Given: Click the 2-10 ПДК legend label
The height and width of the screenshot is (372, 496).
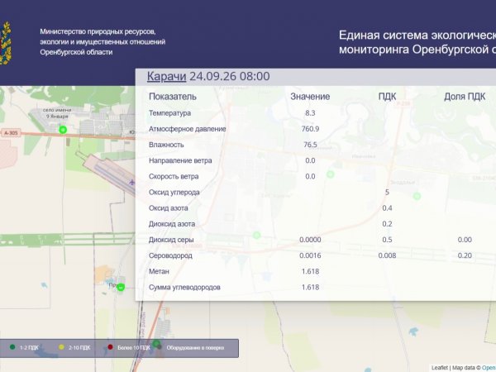Looking at the screenshot, I should [x=79, y=348].
